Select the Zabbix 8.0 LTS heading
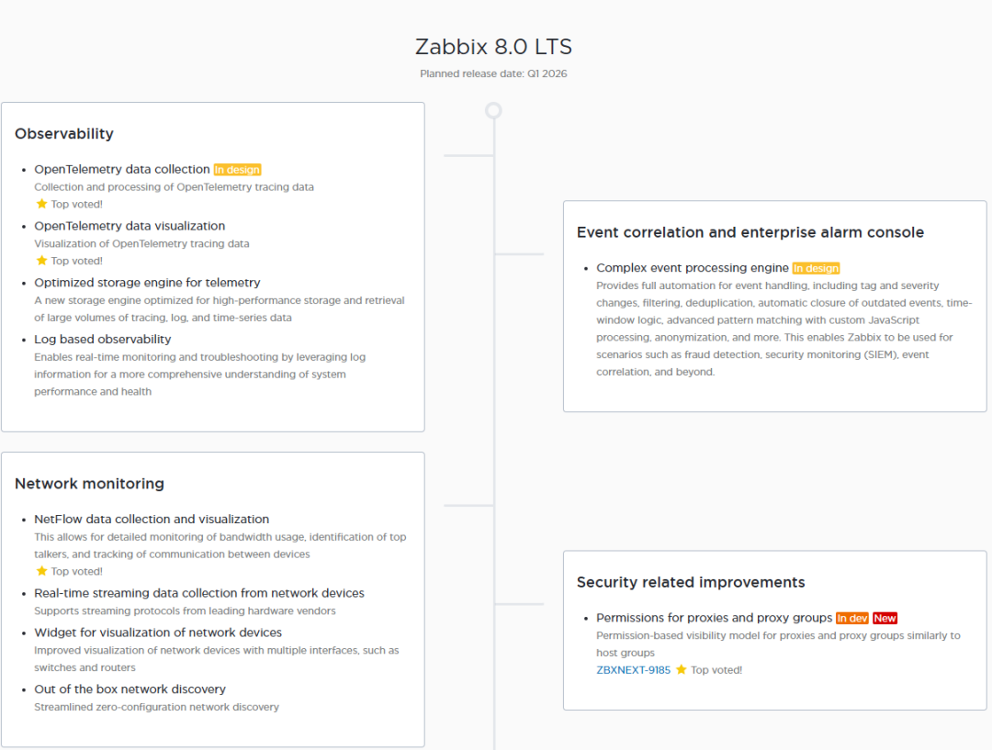The image size is (992, 750). [493, 47]
